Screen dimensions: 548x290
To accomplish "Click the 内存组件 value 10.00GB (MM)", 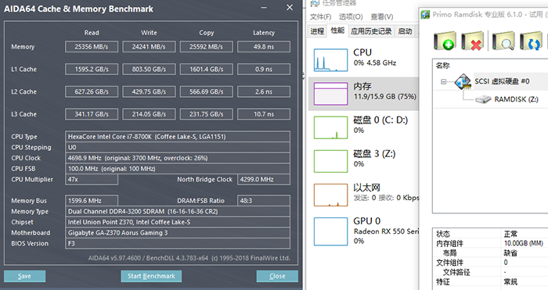I will tap(524, 243).
